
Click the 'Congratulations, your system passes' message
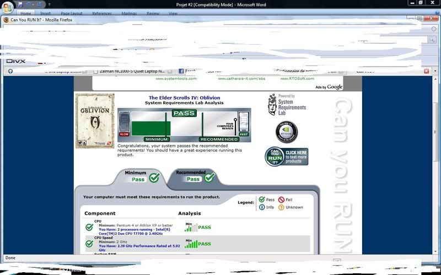[x=180, y=150]
